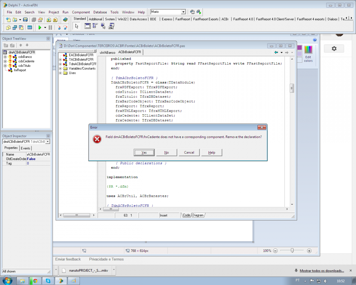Click Cancel in the Error dialog
Viewport: 356px width, 285px height.
(189, 152)
